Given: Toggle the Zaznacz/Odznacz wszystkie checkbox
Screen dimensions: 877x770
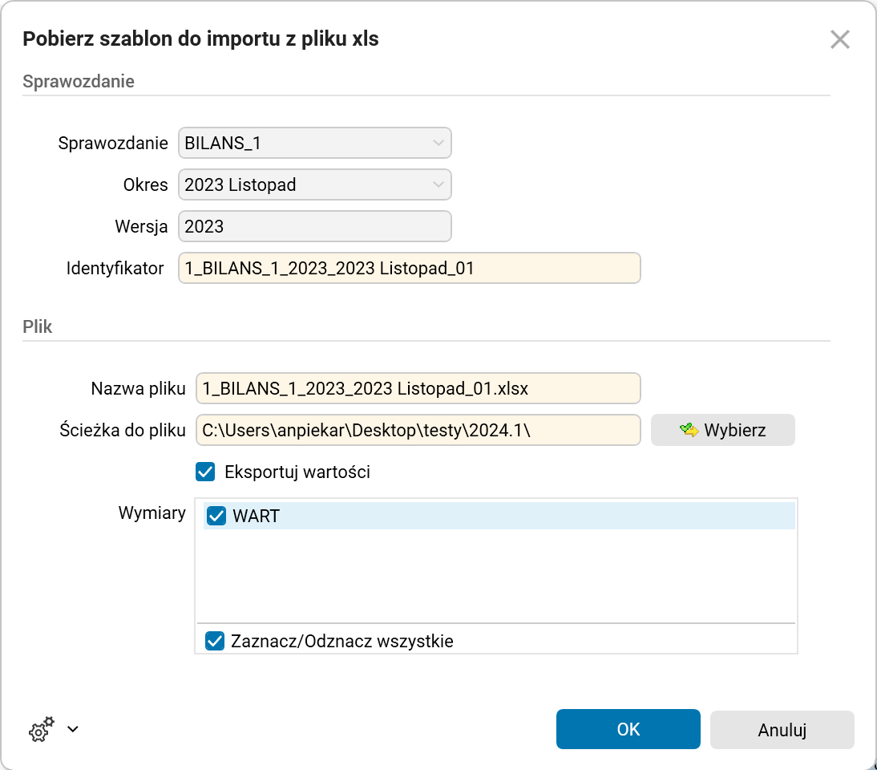Looking at the screenshot, I should coord(214,641).
